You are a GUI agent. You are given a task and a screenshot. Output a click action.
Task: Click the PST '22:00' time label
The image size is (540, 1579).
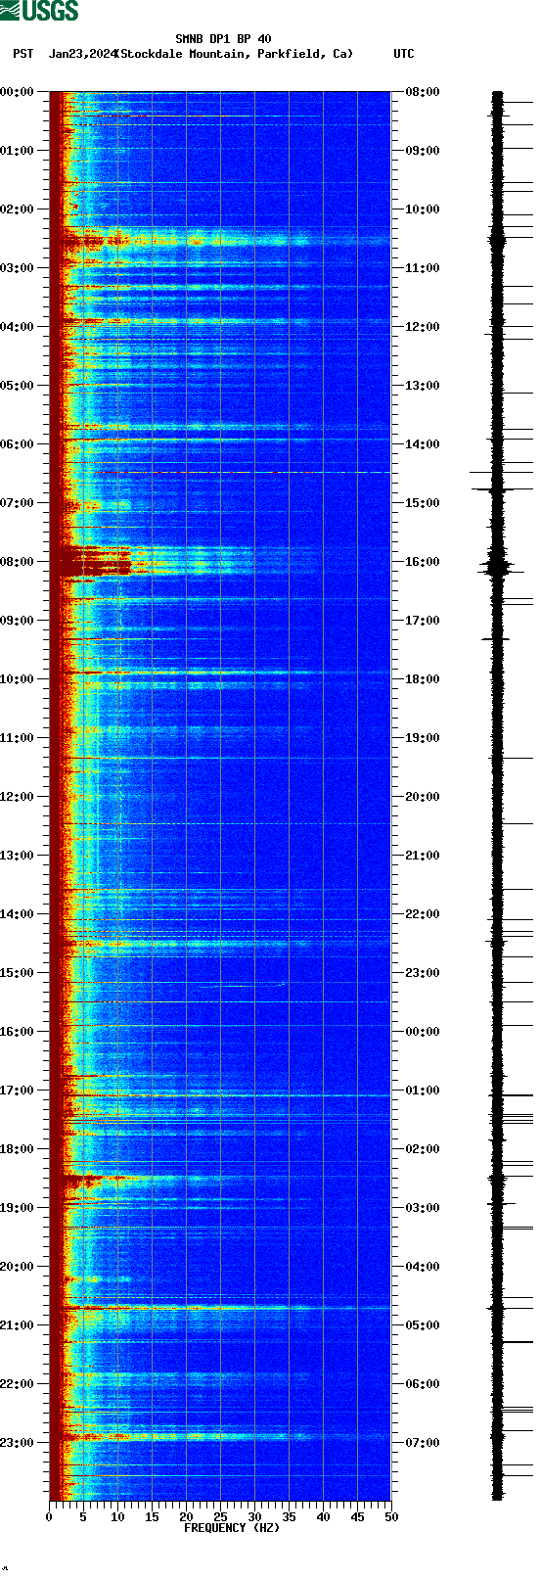pyautogui.click(x=18, y=1384)
